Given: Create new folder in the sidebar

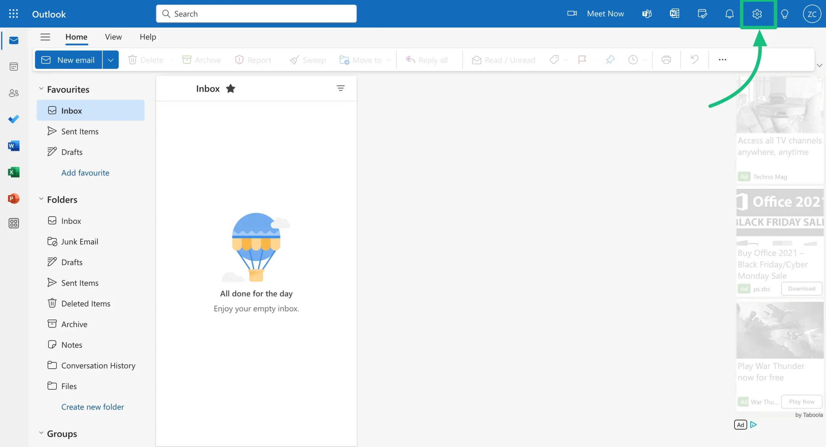Looking at the screenshot, I should [92, 407].
